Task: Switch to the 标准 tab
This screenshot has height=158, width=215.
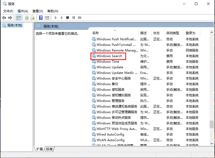Action: click(x=49, y=149)
